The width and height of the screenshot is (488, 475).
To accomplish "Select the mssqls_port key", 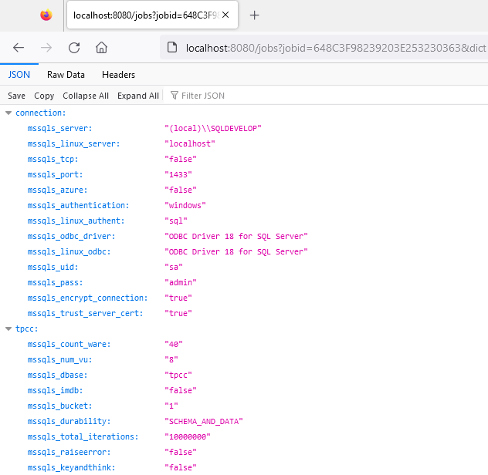I will pyautogui.click(x=55, y=174).
